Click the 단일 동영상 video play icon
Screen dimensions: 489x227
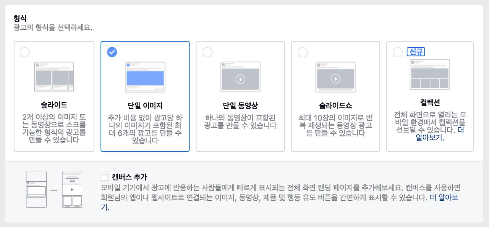pyautogui.click(x=240, y=79)
